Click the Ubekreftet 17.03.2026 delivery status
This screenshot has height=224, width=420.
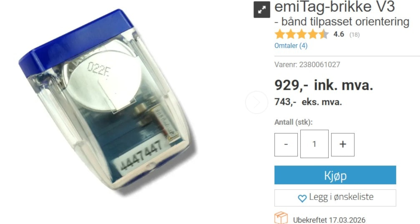click(329, 220)
